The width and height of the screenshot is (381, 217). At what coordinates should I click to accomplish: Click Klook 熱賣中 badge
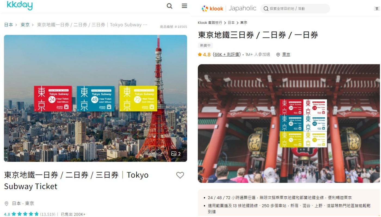point(205,45)
